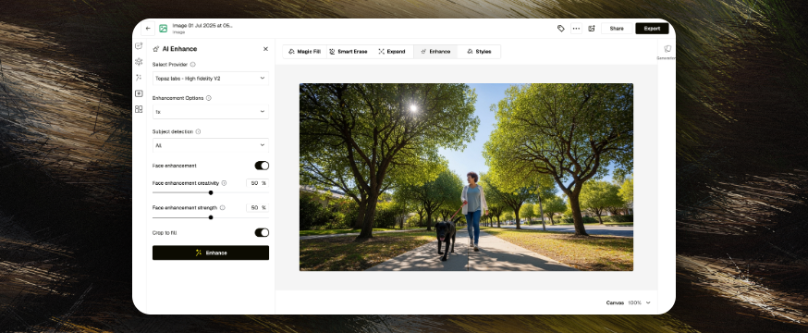This screenshot has width=808, height=333.
Task: Open the three-dots more options menu
Action: click(x=576, y=29)
